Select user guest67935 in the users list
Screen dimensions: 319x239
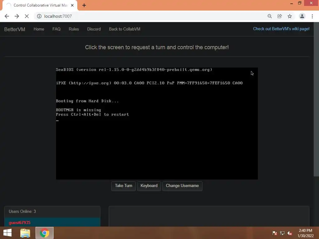tap(52, 222)
